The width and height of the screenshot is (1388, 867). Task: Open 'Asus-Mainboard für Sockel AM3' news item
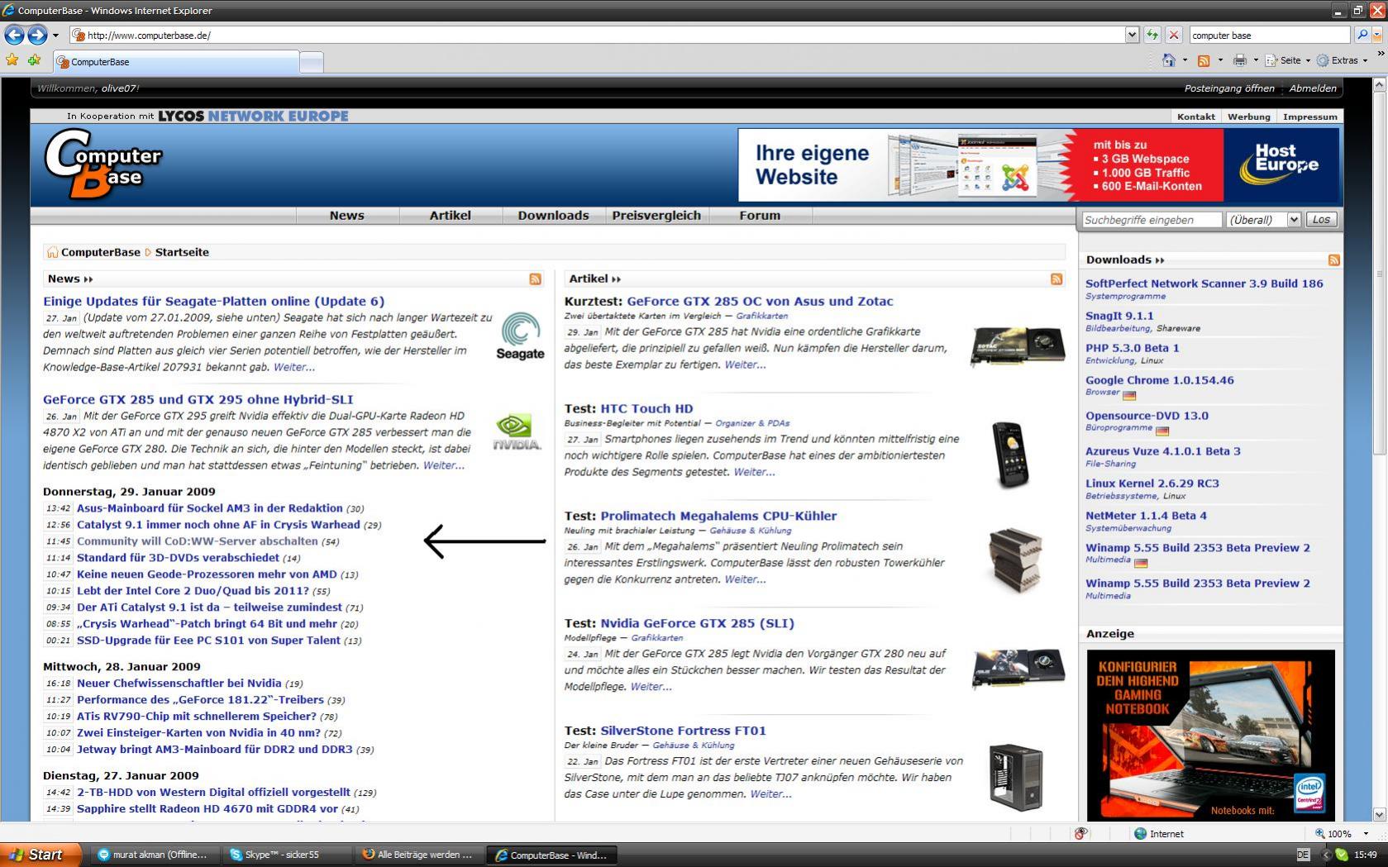point(209,508)
